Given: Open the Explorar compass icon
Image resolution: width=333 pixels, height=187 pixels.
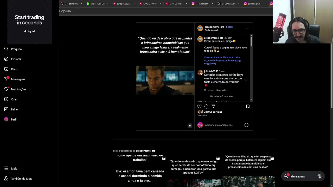Looking at the screenshot, I should point(6,59).
